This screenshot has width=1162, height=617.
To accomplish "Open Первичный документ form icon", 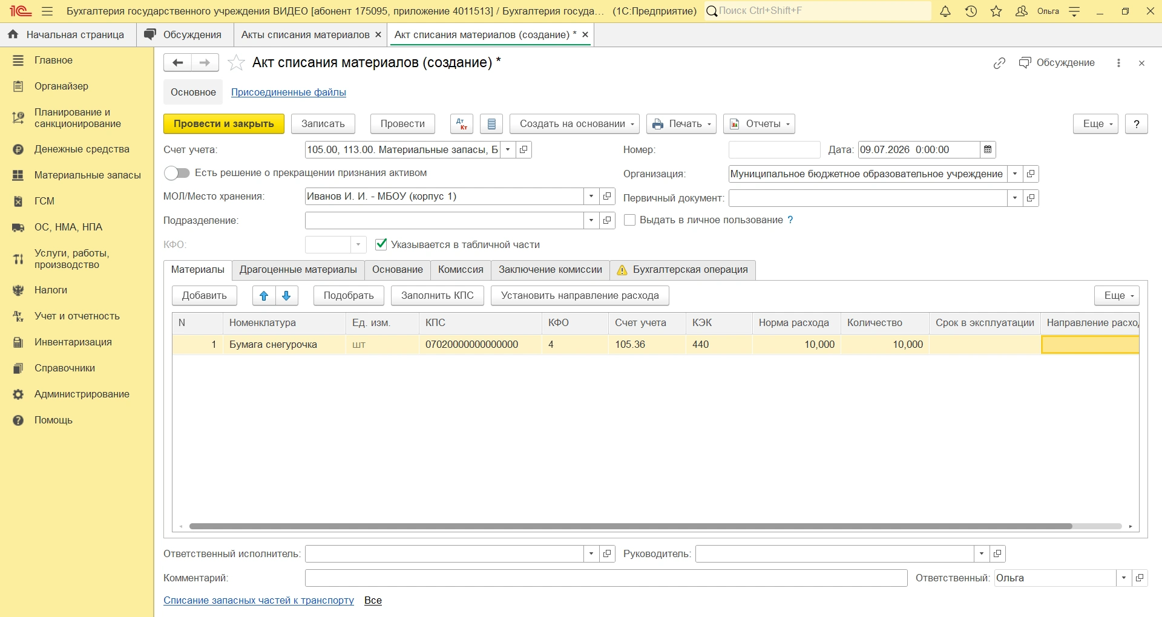I will pos(1031,198).
